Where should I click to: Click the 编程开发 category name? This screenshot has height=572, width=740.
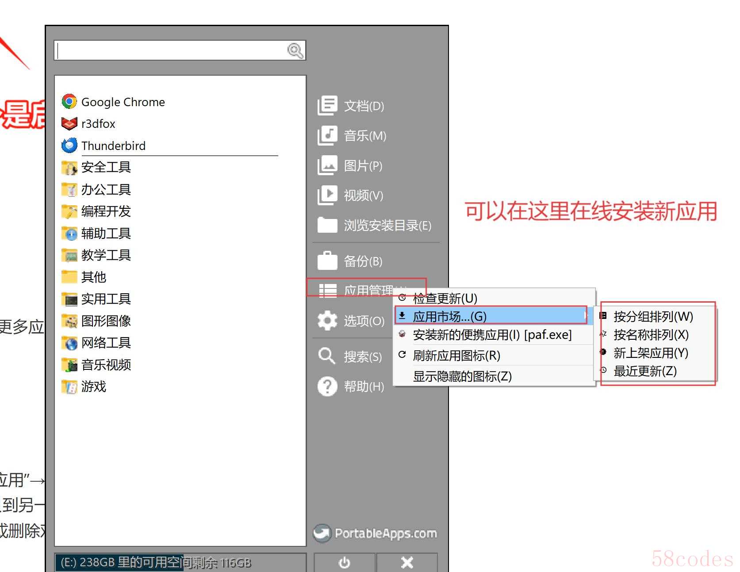[106, 211]
